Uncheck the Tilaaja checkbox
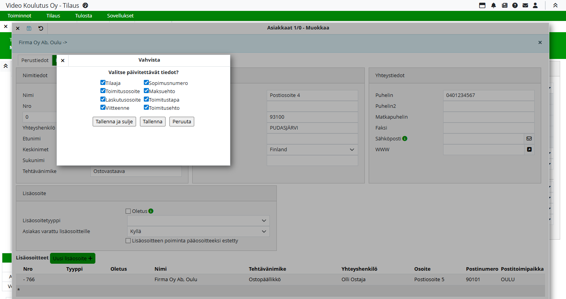 (103, 83)
